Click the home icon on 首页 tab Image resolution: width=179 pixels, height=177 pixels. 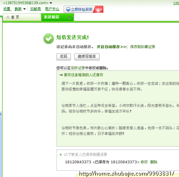coord(8,17)
